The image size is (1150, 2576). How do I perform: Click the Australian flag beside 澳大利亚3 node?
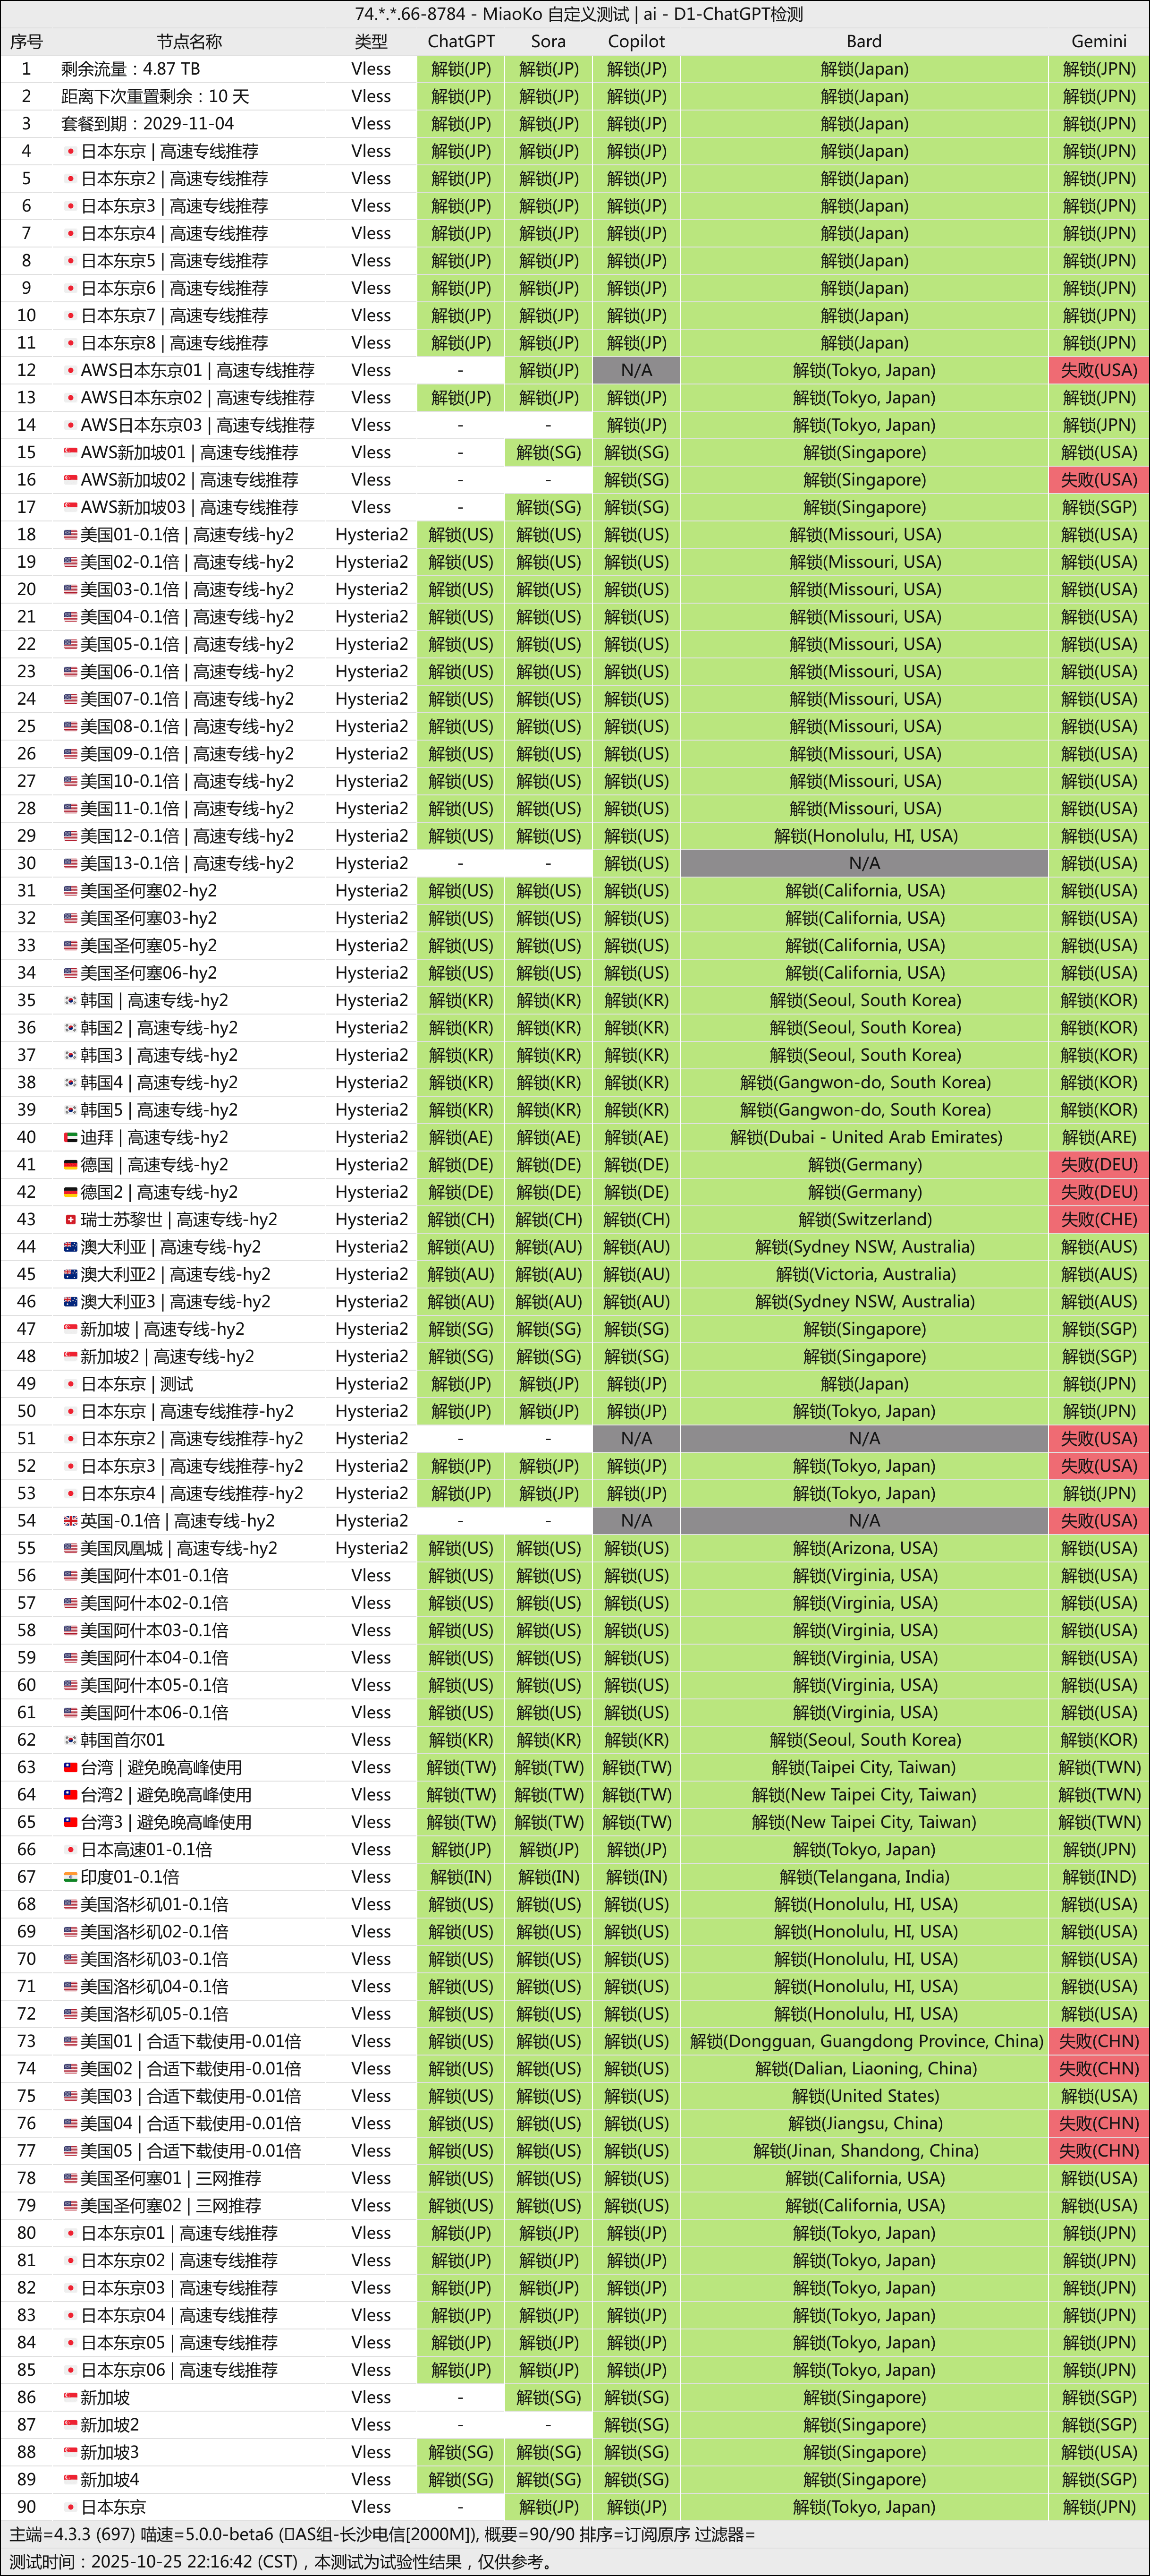pyautogui.click(x=71, y=1302)
